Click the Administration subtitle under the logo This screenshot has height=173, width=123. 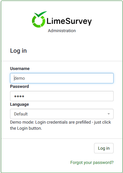62,31
